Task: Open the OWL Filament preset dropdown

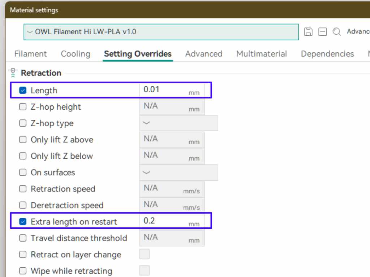Action: click(x=161, y=32)
